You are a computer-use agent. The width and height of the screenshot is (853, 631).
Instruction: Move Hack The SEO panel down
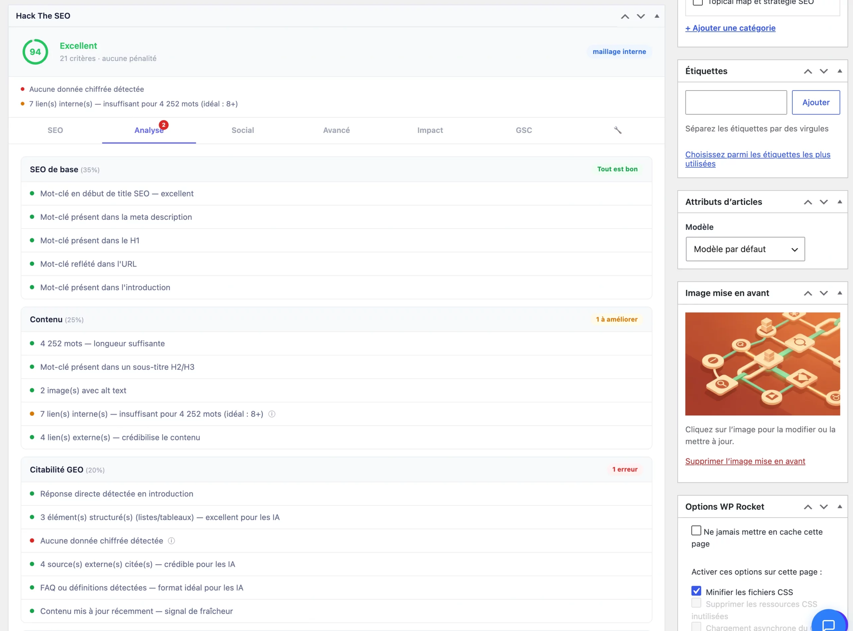641,16
